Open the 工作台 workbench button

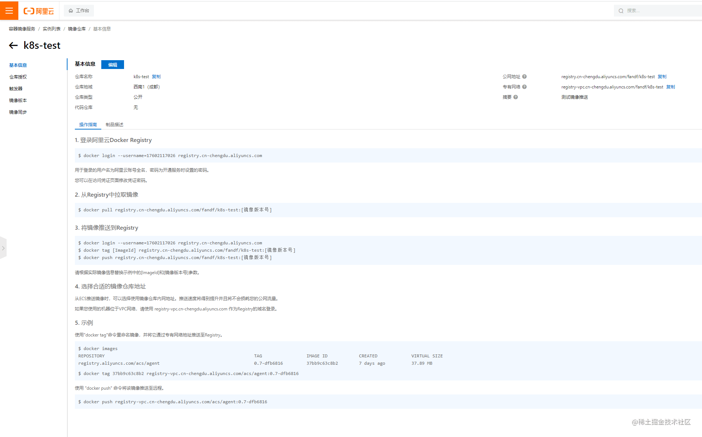(x=79, y=11)
